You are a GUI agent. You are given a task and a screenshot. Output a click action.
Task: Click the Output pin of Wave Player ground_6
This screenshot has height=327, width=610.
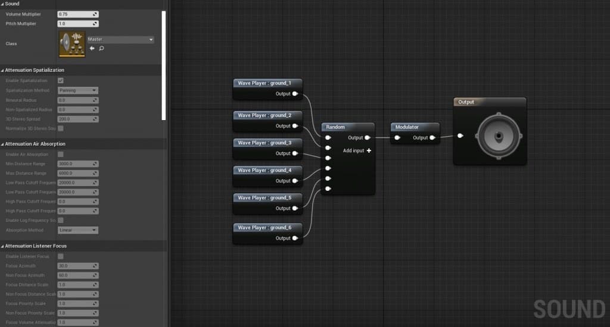pyautogui.click(x=295, y=238)
